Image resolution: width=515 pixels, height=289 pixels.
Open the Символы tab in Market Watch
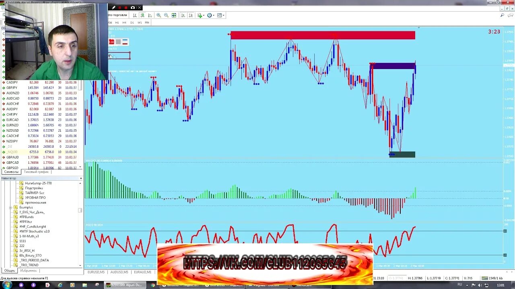tap(11, 172)
